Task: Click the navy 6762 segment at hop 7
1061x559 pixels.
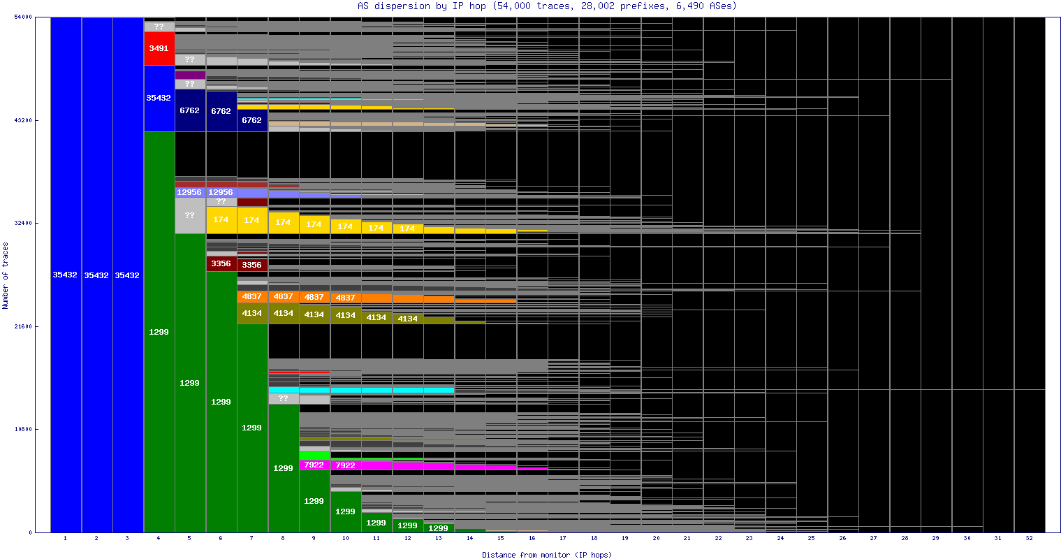Action: pyautogui.click(x=252, y=120)
